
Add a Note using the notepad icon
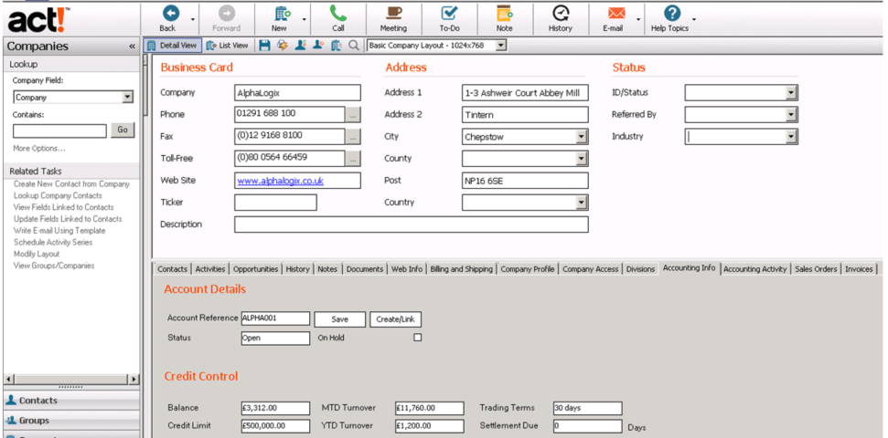[x=504, y=13]
